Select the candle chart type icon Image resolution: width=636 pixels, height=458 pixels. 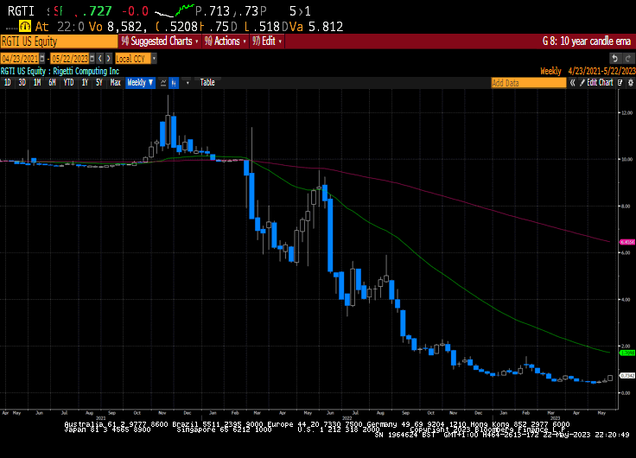tap(174, 83)
